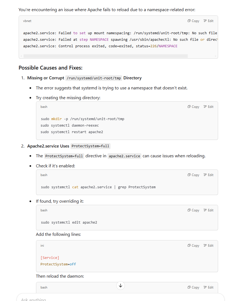Edit the mkdir bash code block
This screenshot has width=243, height=301.
click(x=209, y=107)
